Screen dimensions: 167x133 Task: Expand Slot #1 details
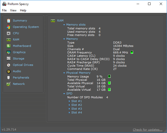(x=69, y=101)
